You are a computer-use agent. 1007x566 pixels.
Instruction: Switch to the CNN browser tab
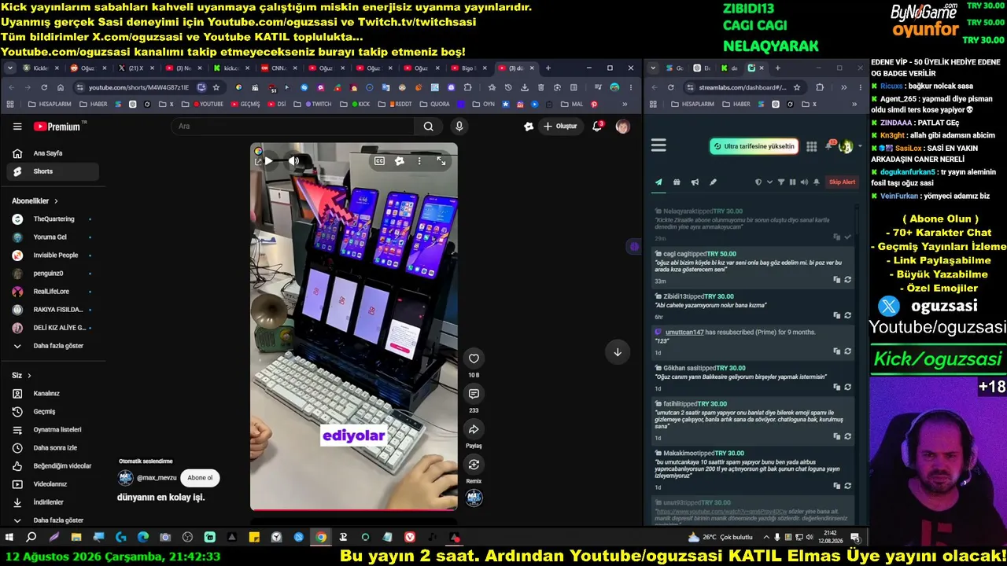pos(279,68)
